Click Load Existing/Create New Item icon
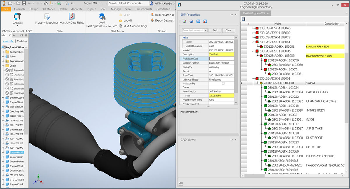This screenshot has height=189, width=350. point(102,17)
